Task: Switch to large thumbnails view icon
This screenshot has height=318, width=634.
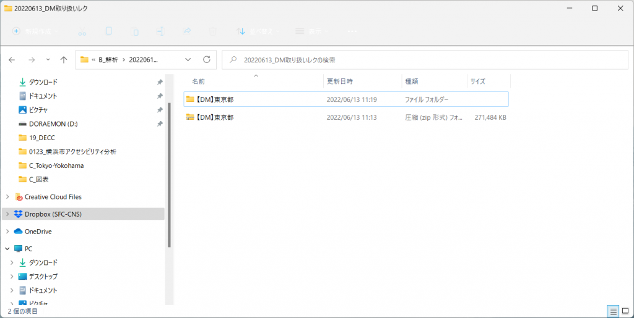Action: [625, 311]
